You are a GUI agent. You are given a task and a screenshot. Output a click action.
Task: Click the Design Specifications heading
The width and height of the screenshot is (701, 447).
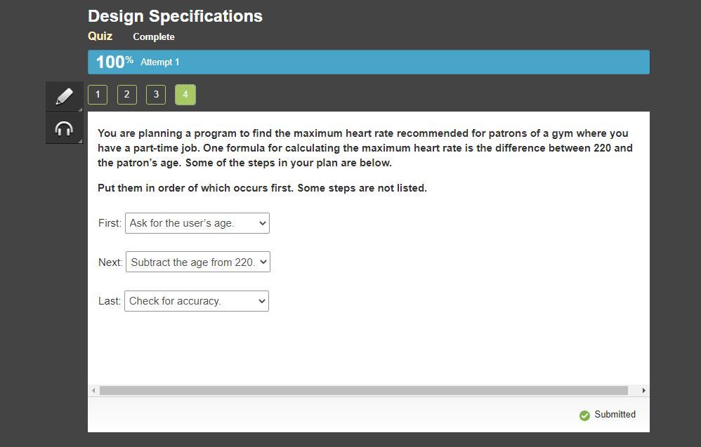coord(175,16)
